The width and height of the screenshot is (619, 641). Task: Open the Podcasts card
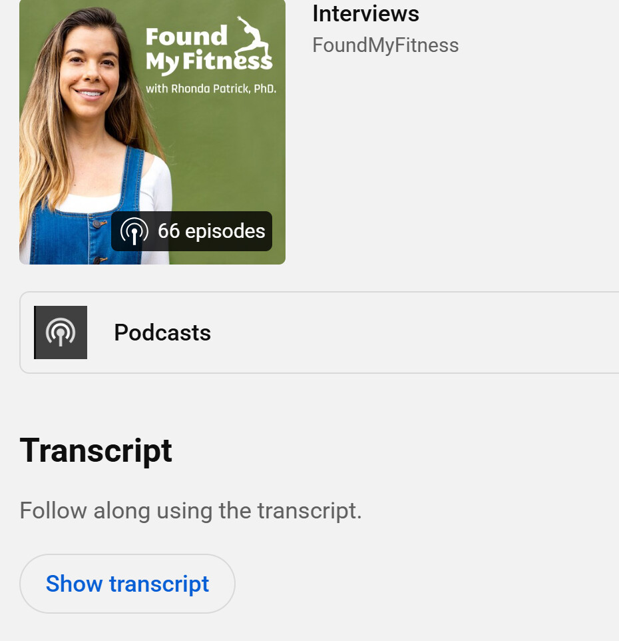click(319, 332)
